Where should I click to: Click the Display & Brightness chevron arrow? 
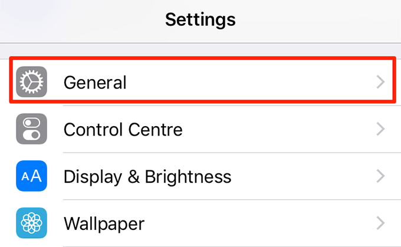click(380, 176)
